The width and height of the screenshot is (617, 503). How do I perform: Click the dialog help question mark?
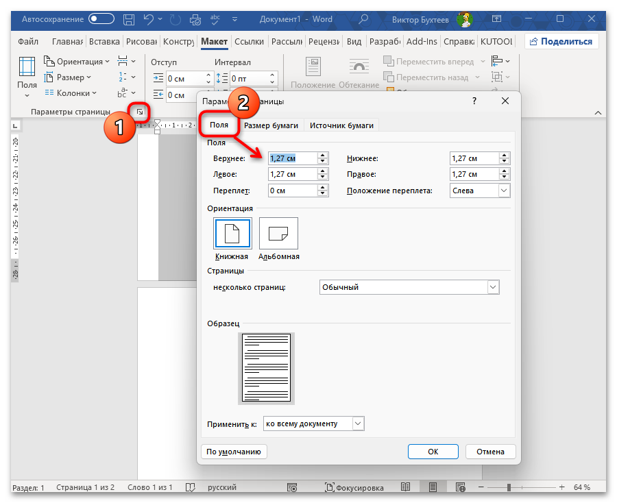(474, 101)
